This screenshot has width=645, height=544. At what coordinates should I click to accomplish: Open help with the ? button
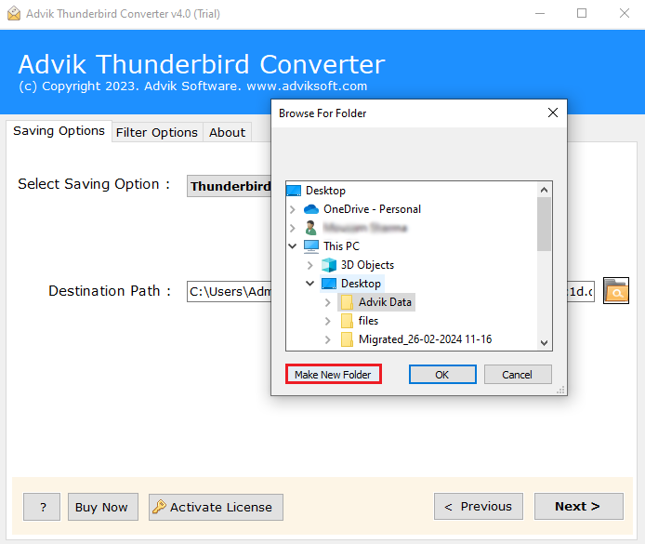click(x=42, y=507)
